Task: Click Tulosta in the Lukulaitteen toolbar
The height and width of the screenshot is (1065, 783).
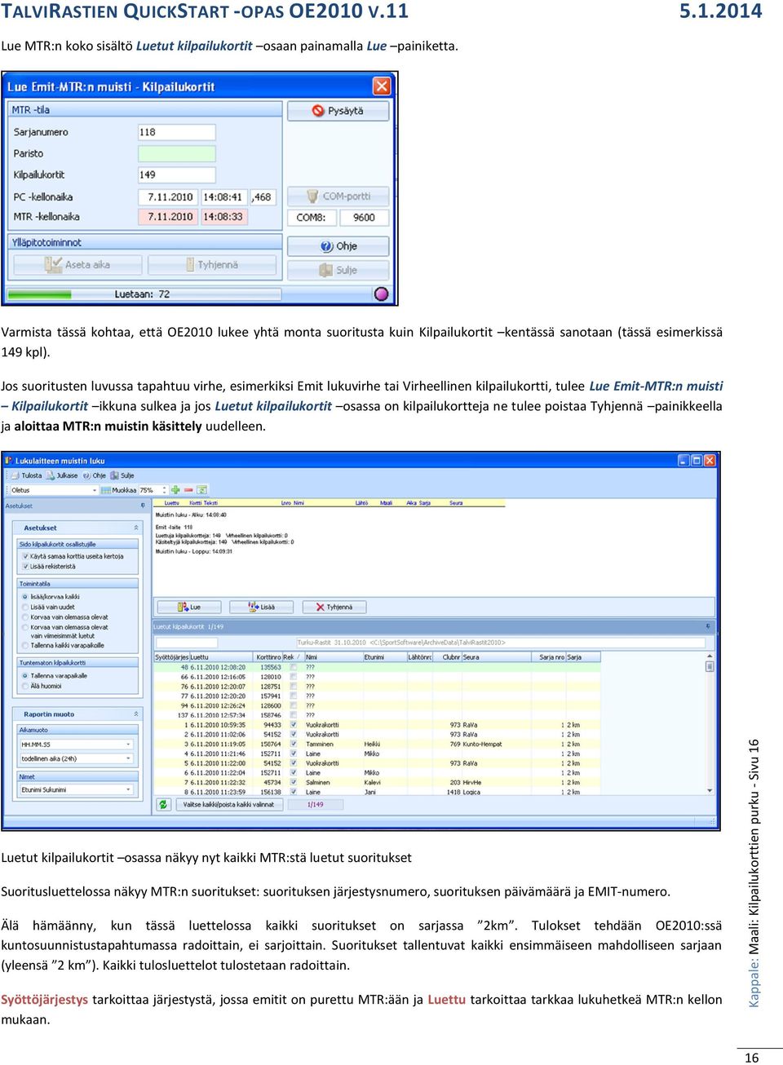Action: coord(27,475)
